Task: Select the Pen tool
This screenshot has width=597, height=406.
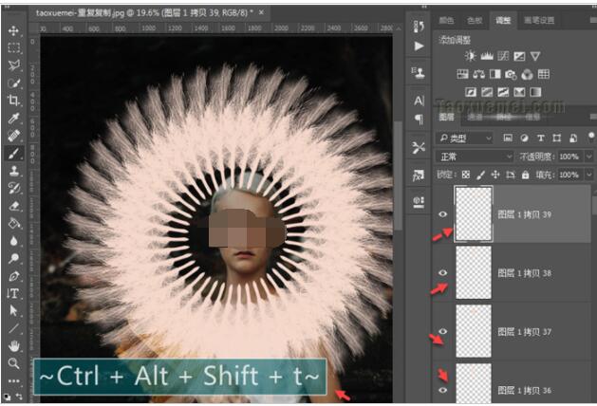Action: [13, 276]
